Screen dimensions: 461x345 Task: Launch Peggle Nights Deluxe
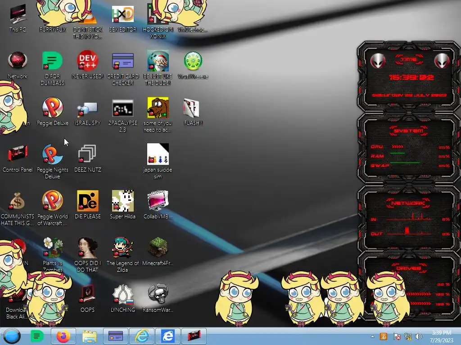click(52, 161)
